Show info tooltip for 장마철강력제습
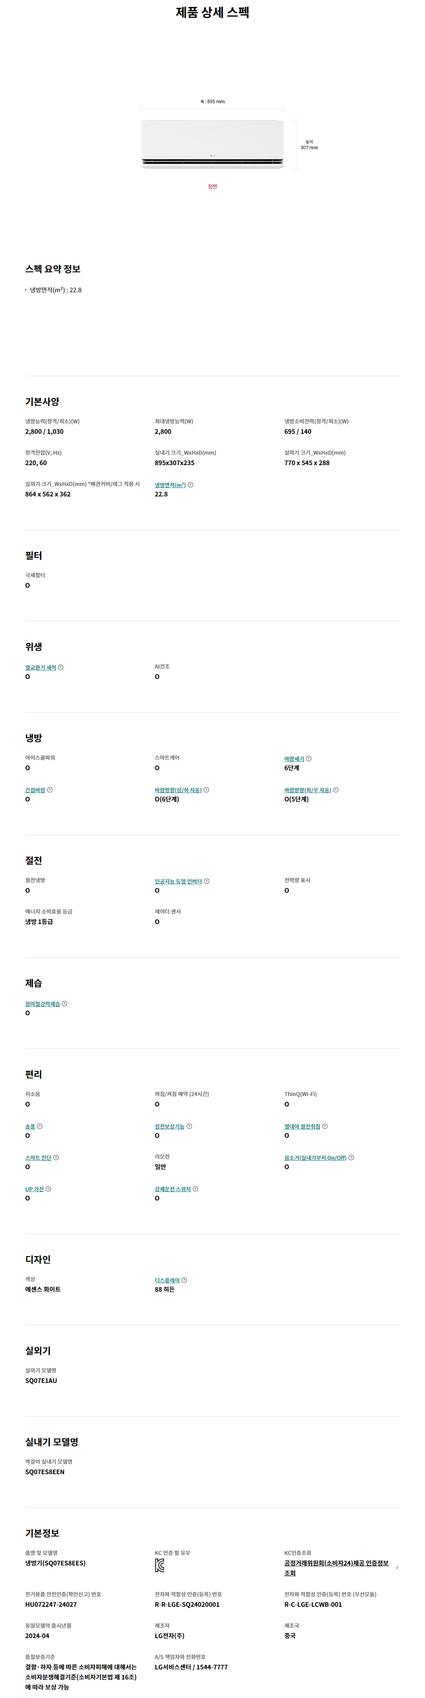 [64, 1004]
